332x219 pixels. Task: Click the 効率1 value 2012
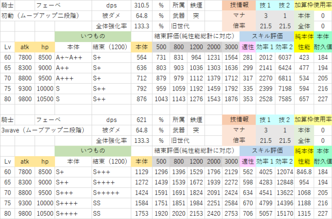coord(265,58)
